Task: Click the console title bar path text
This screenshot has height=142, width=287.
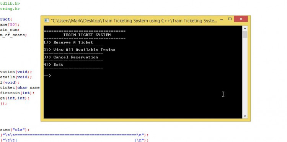Action: (134, 21)
